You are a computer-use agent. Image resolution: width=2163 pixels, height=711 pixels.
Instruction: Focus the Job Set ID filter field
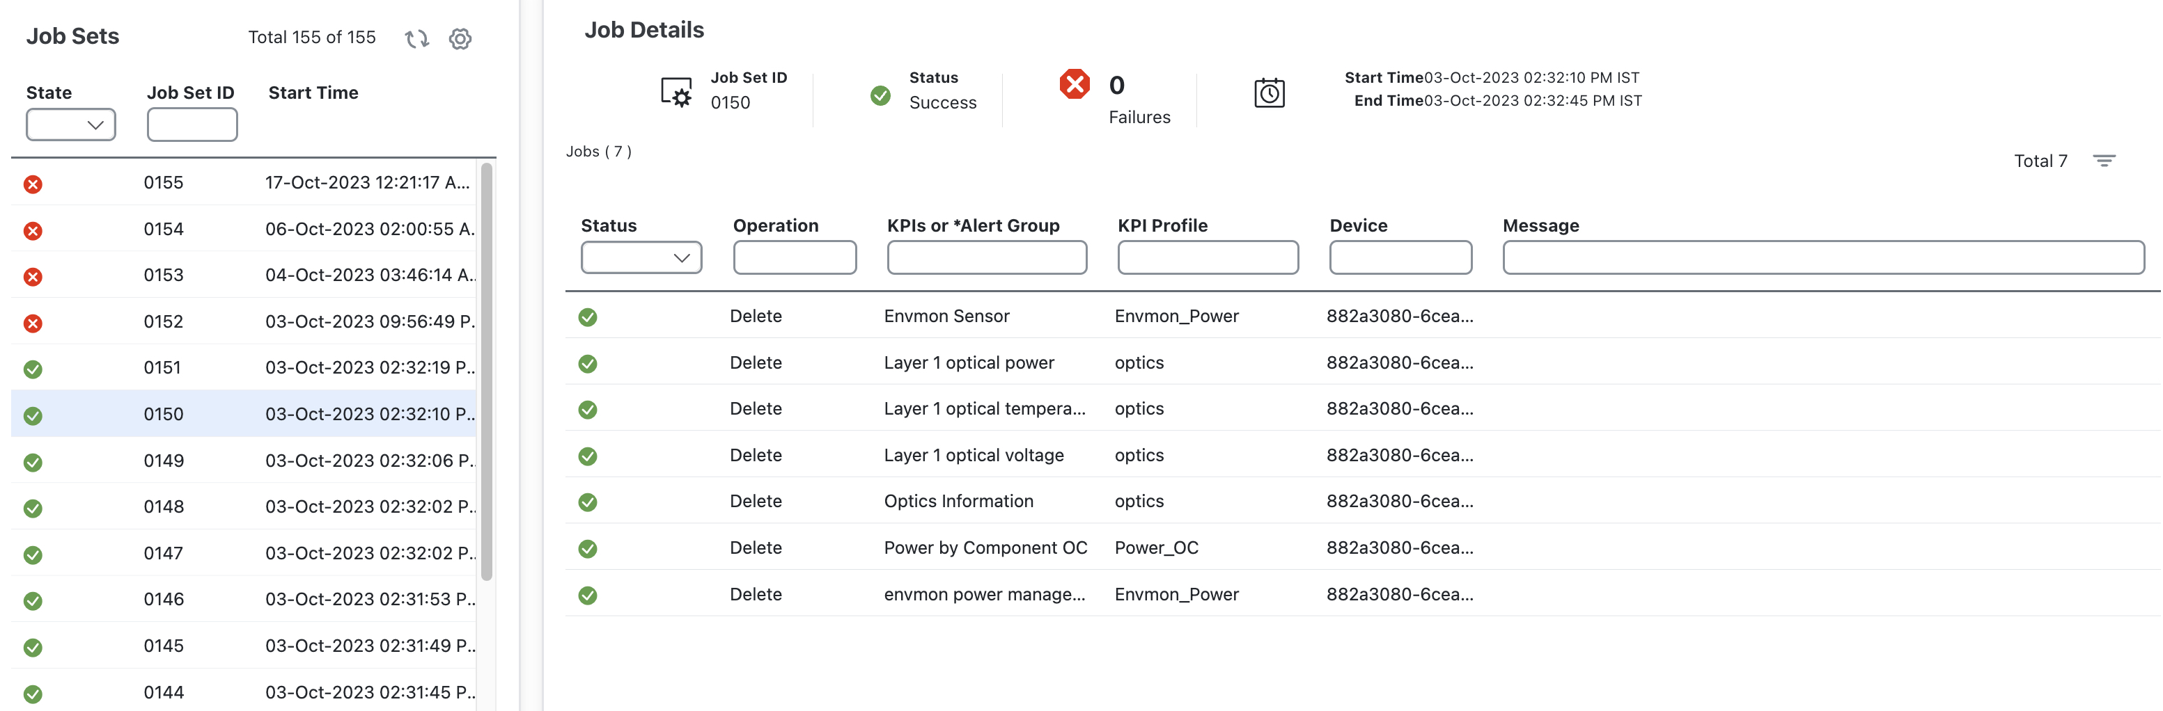pos(192,125)
